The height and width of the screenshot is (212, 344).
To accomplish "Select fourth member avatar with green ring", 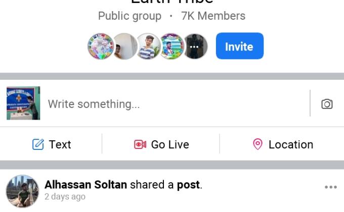I will point(171,46).
